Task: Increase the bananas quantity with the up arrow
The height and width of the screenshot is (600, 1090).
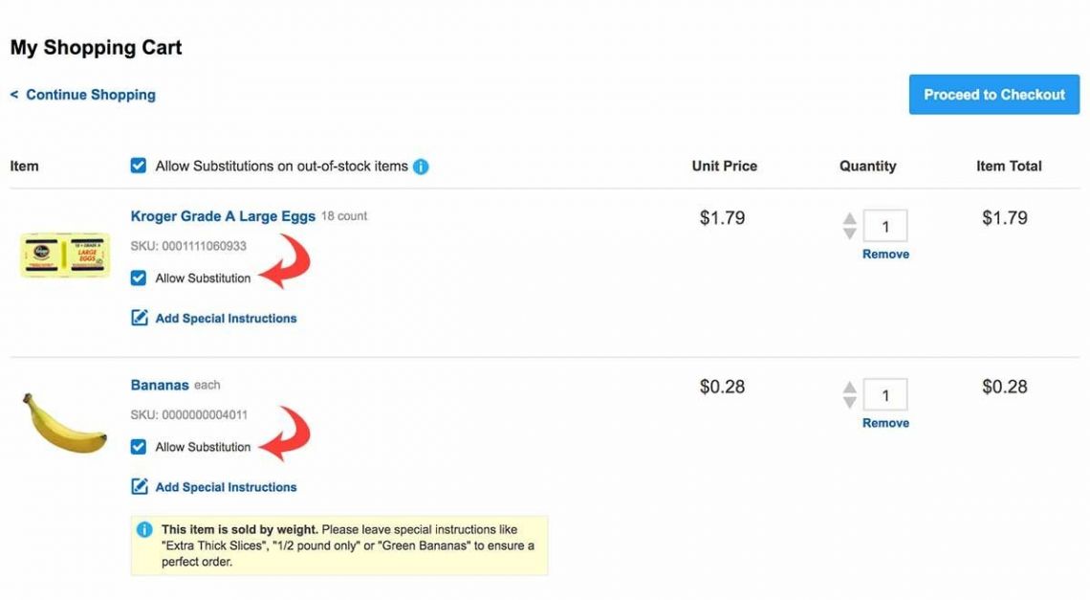Action: coord(850,388)
